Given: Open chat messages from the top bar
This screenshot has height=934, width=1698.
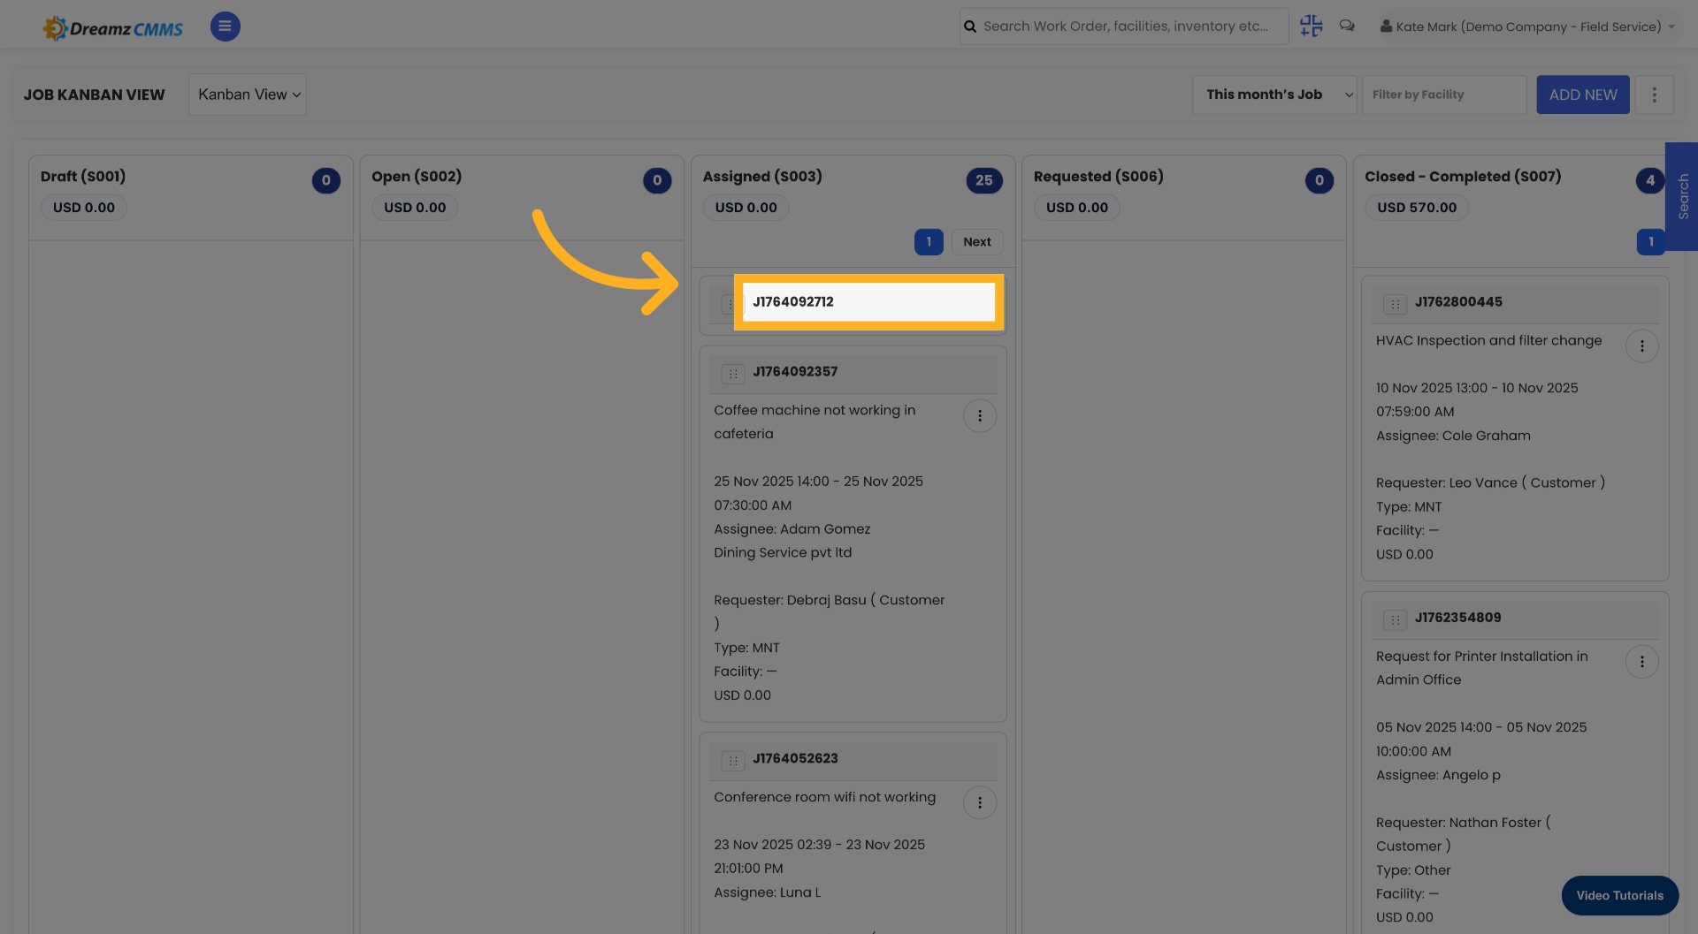Looking at the screenshot, I should (1347, 26).
